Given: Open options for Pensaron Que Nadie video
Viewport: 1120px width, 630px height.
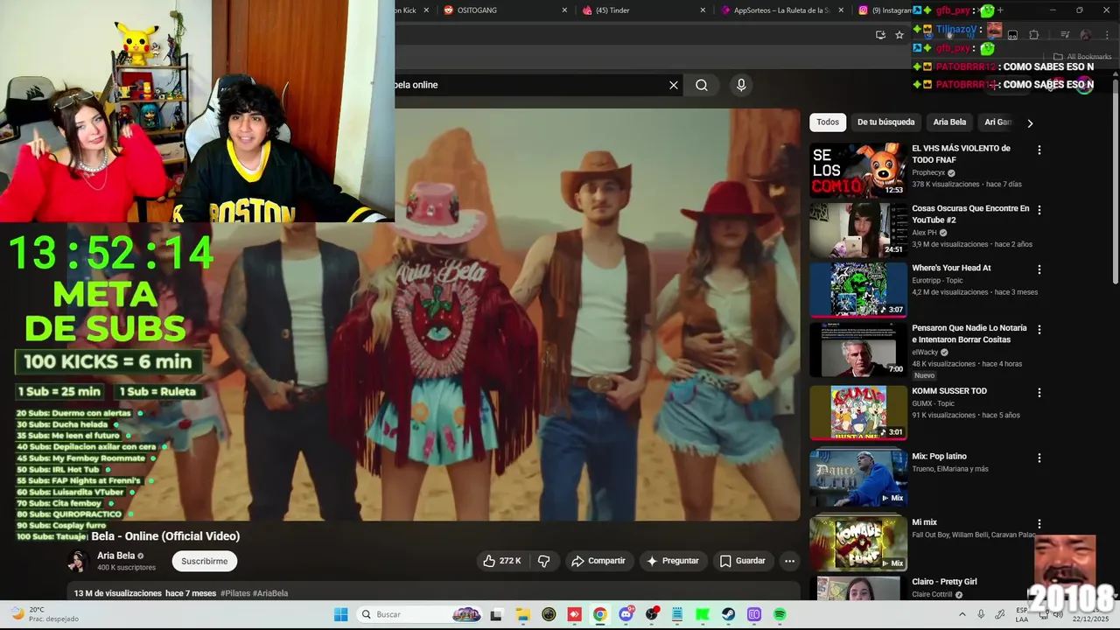Looking at the screenshot, I should point(1039,330).
